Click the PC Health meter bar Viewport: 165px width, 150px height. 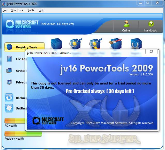pyautogui.click(x=15, y=121)
